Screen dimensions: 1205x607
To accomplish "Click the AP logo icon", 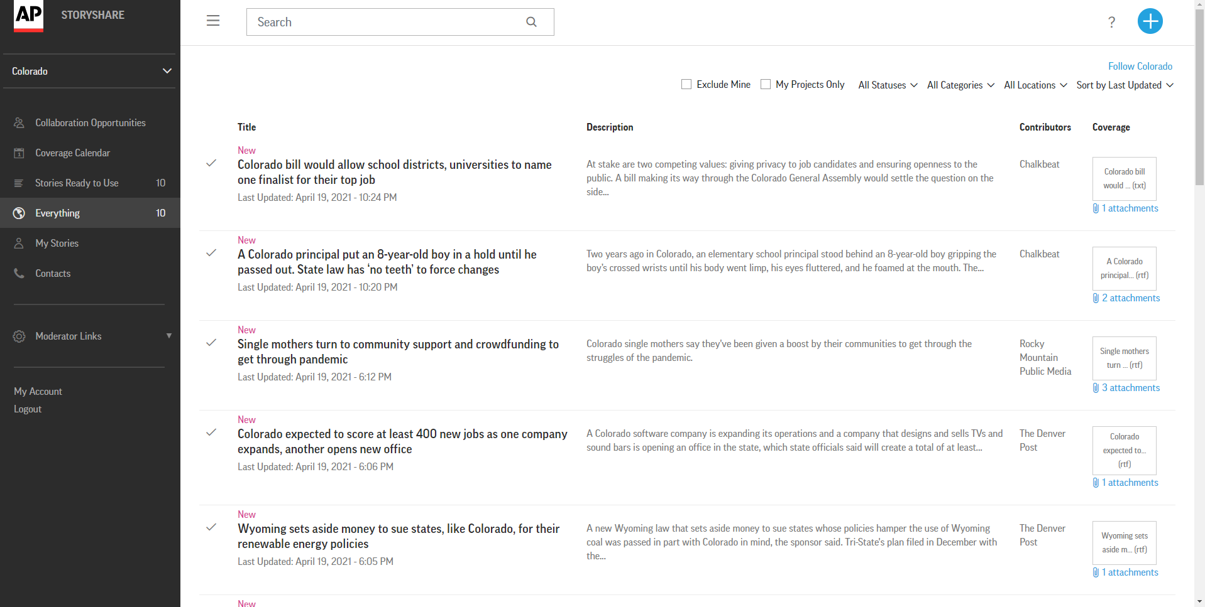I will tap(29, 16).
